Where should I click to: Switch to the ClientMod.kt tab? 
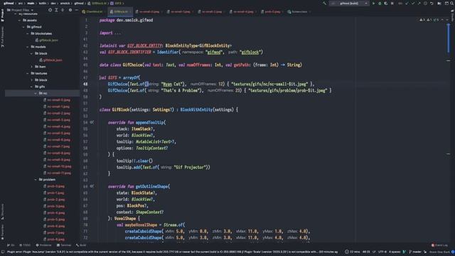(92, 11)
